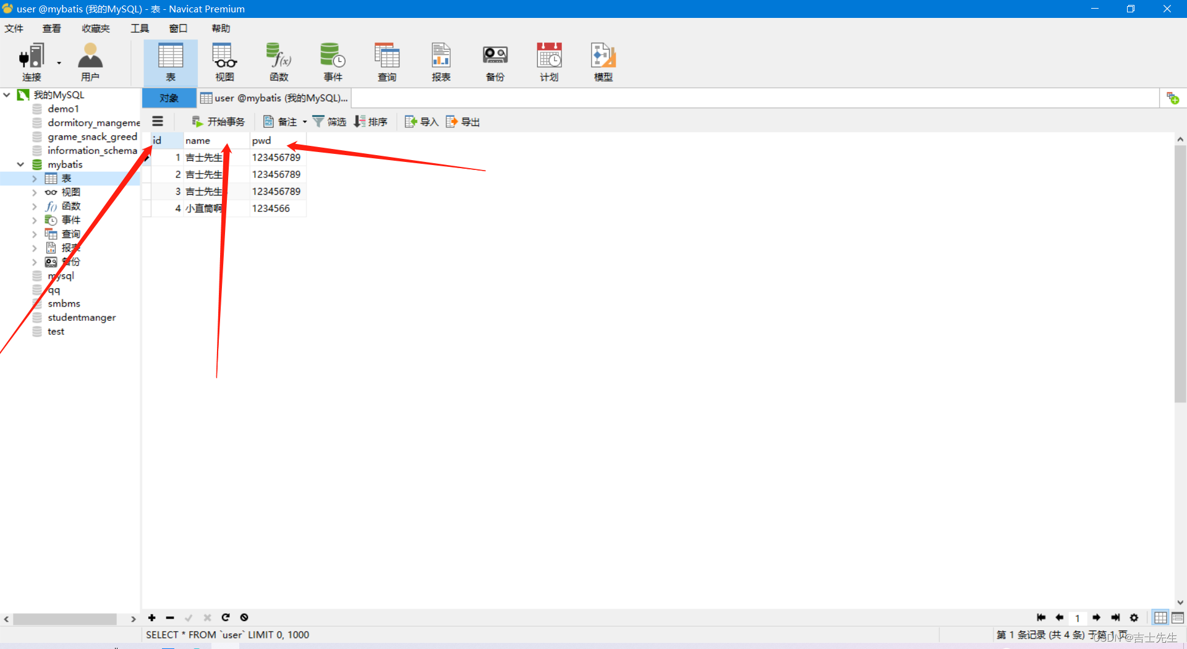Expand the 查询 node under mybatis
The image size is (1187, 649).
click(x=35, y=234)
